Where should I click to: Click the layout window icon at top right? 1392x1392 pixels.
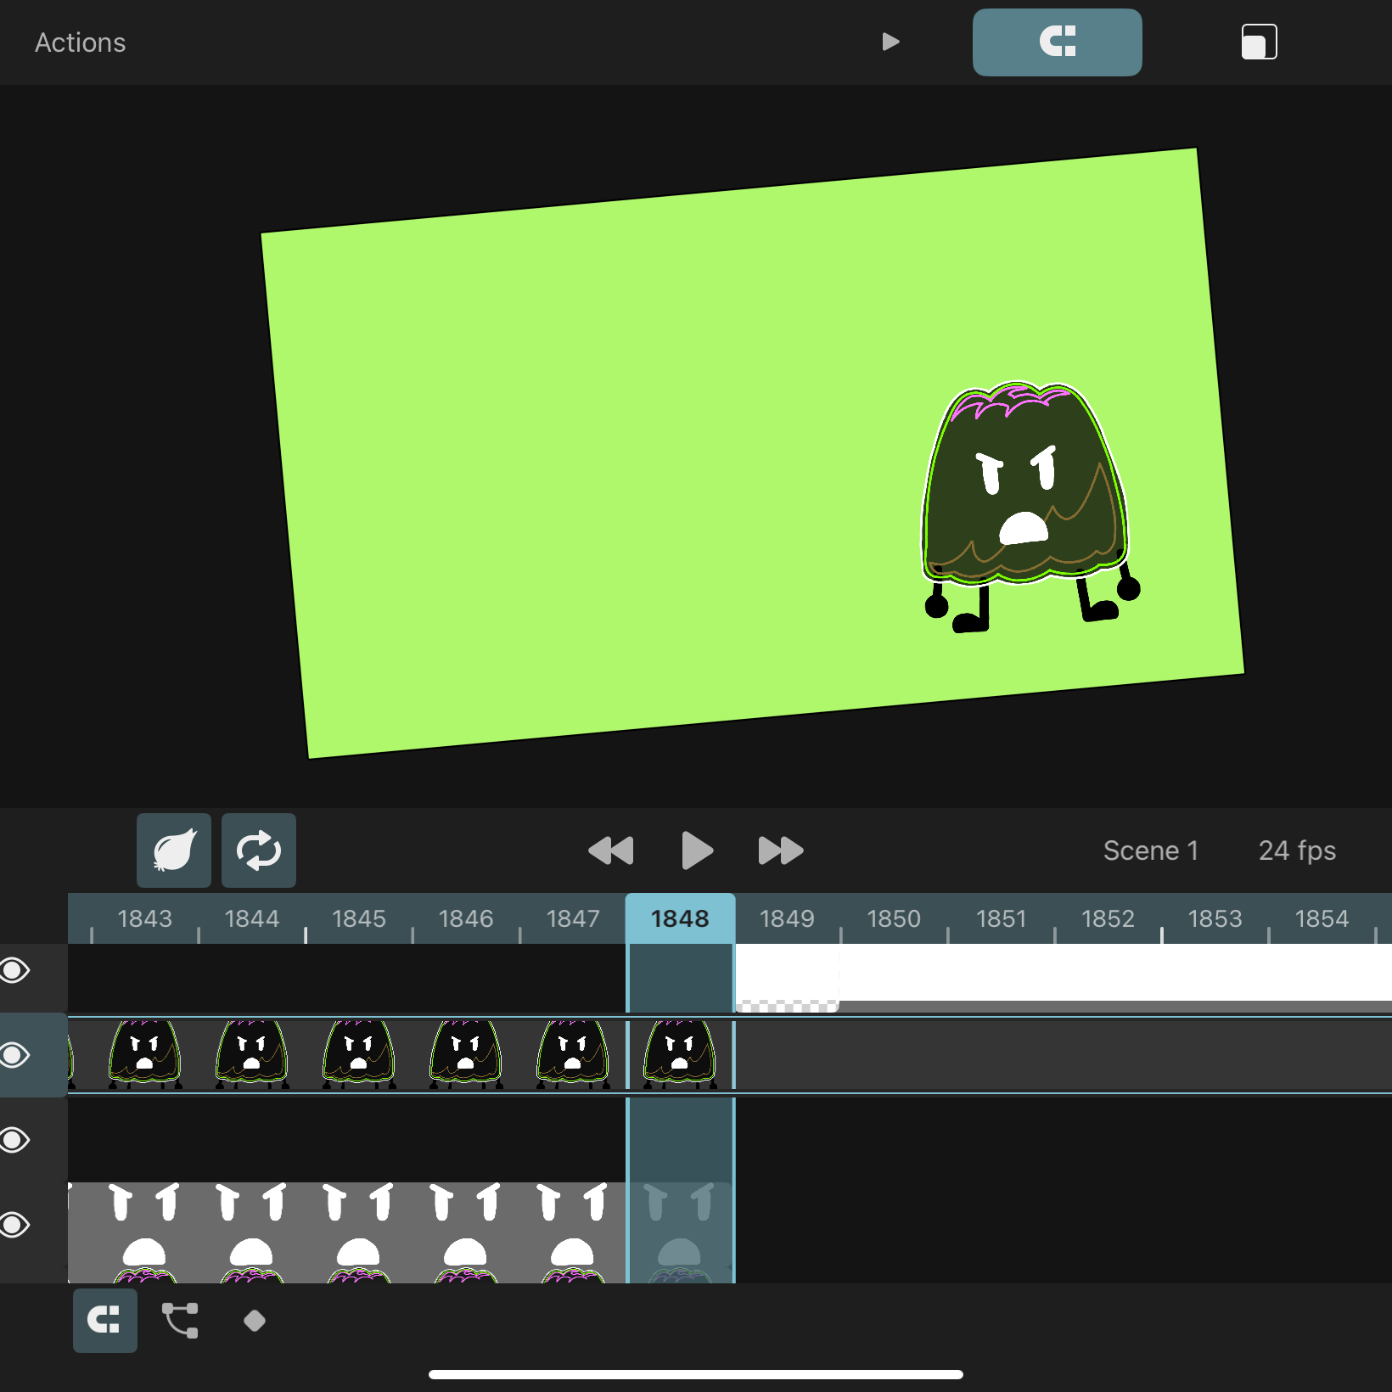(1260, 42)
